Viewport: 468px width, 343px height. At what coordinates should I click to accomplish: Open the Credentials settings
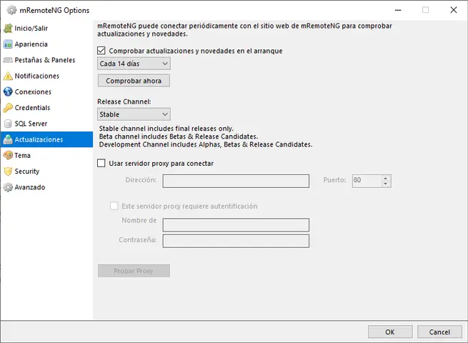(46, 108)
